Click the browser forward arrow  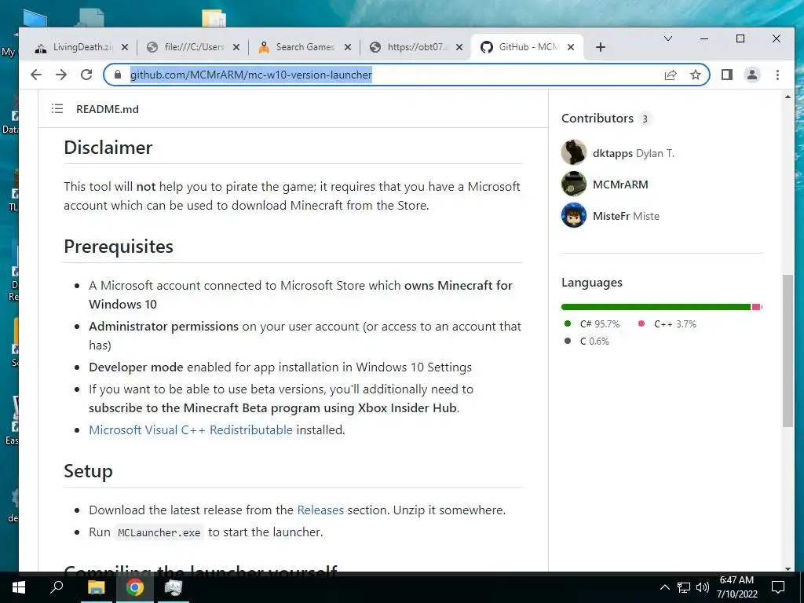point(61,75)
